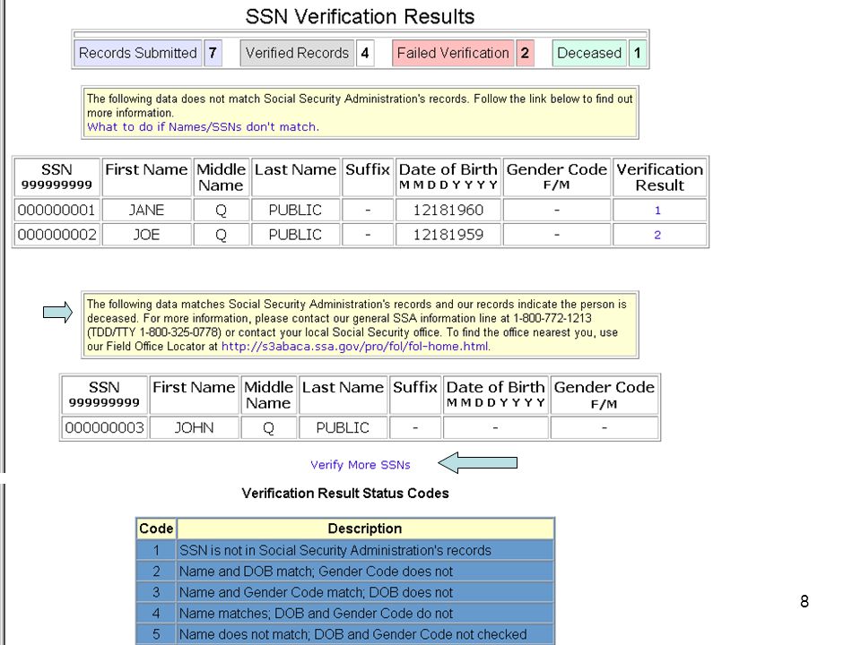Click the Date of Birth header in the failed table
The image size is (861, 645).
[x=448, y=177]
